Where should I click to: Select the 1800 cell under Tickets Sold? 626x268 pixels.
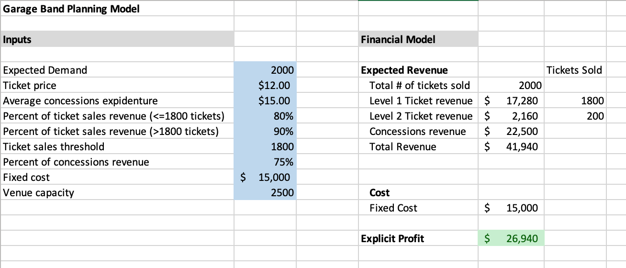[x=575, y=100]
